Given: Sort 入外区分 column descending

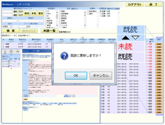Looking at the screenshot, I should (x=84, y=42).
